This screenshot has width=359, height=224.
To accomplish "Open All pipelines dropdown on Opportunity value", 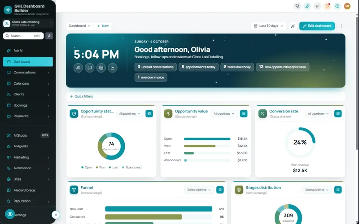I will [x=224, y=114].
